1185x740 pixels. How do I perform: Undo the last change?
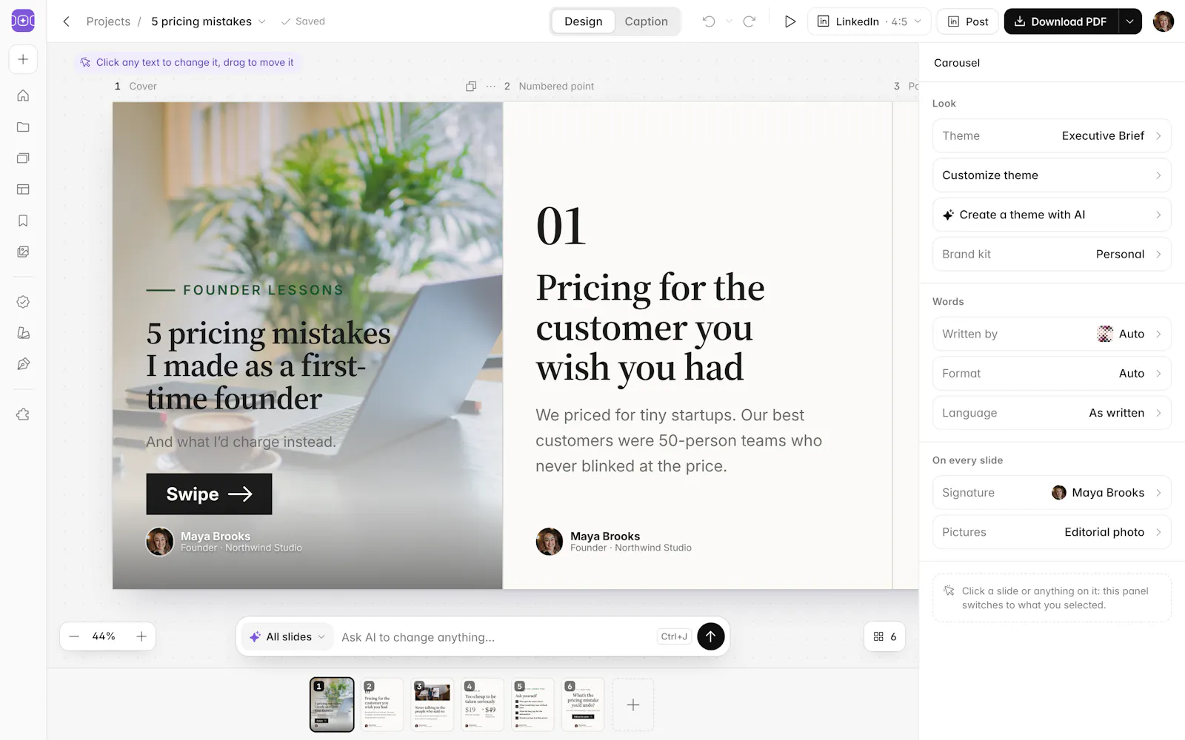tap(709, 21)
